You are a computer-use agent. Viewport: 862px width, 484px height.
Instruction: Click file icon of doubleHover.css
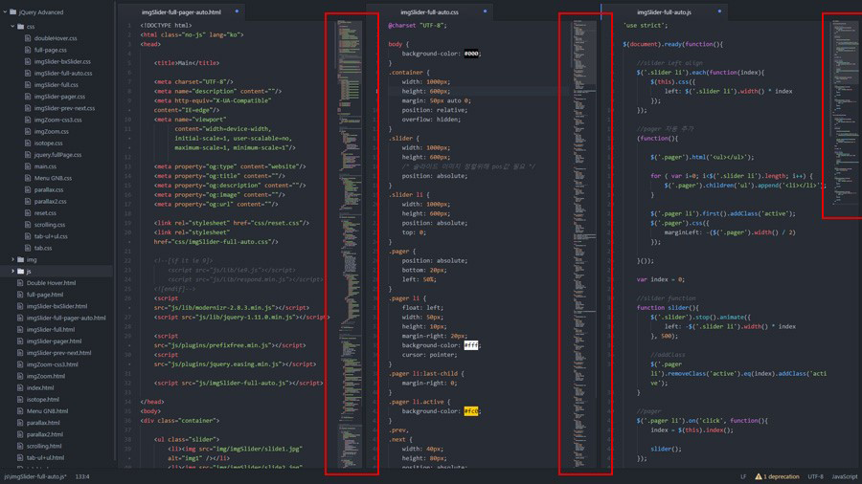pyautogui.click(x=28, y=38)
